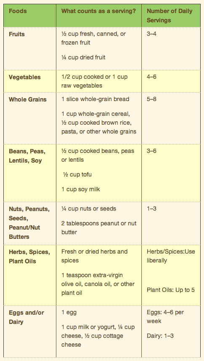This screenshot has height=361, width=204.
Task: Select the Whole Grains row label
Action: click(x=28, y=99)
